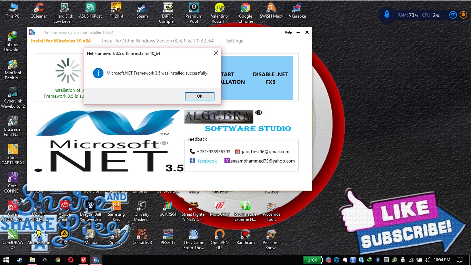Select PES2017 desktop shortcut

[x=168, y=237]
